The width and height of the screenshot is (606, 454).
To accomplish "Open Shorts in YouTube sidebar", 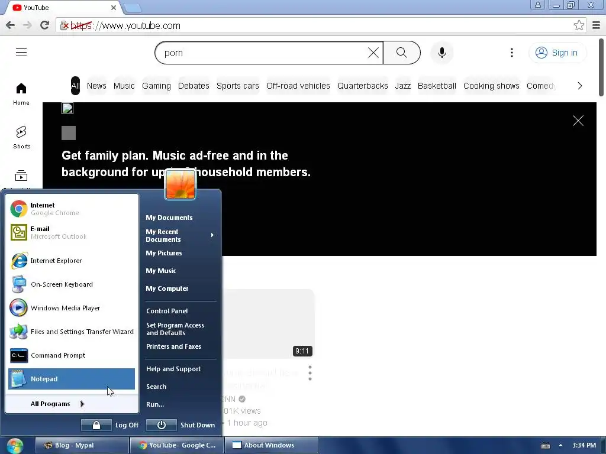I will pyautogui.click(x=21, y=137).
